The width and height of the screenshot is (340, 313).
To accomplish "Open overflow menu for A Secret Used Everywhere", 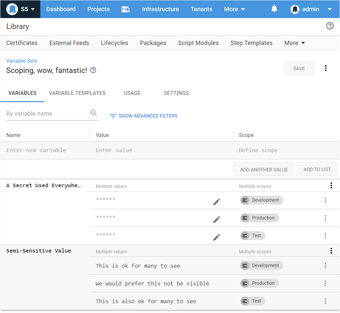I will pos(331,186).
